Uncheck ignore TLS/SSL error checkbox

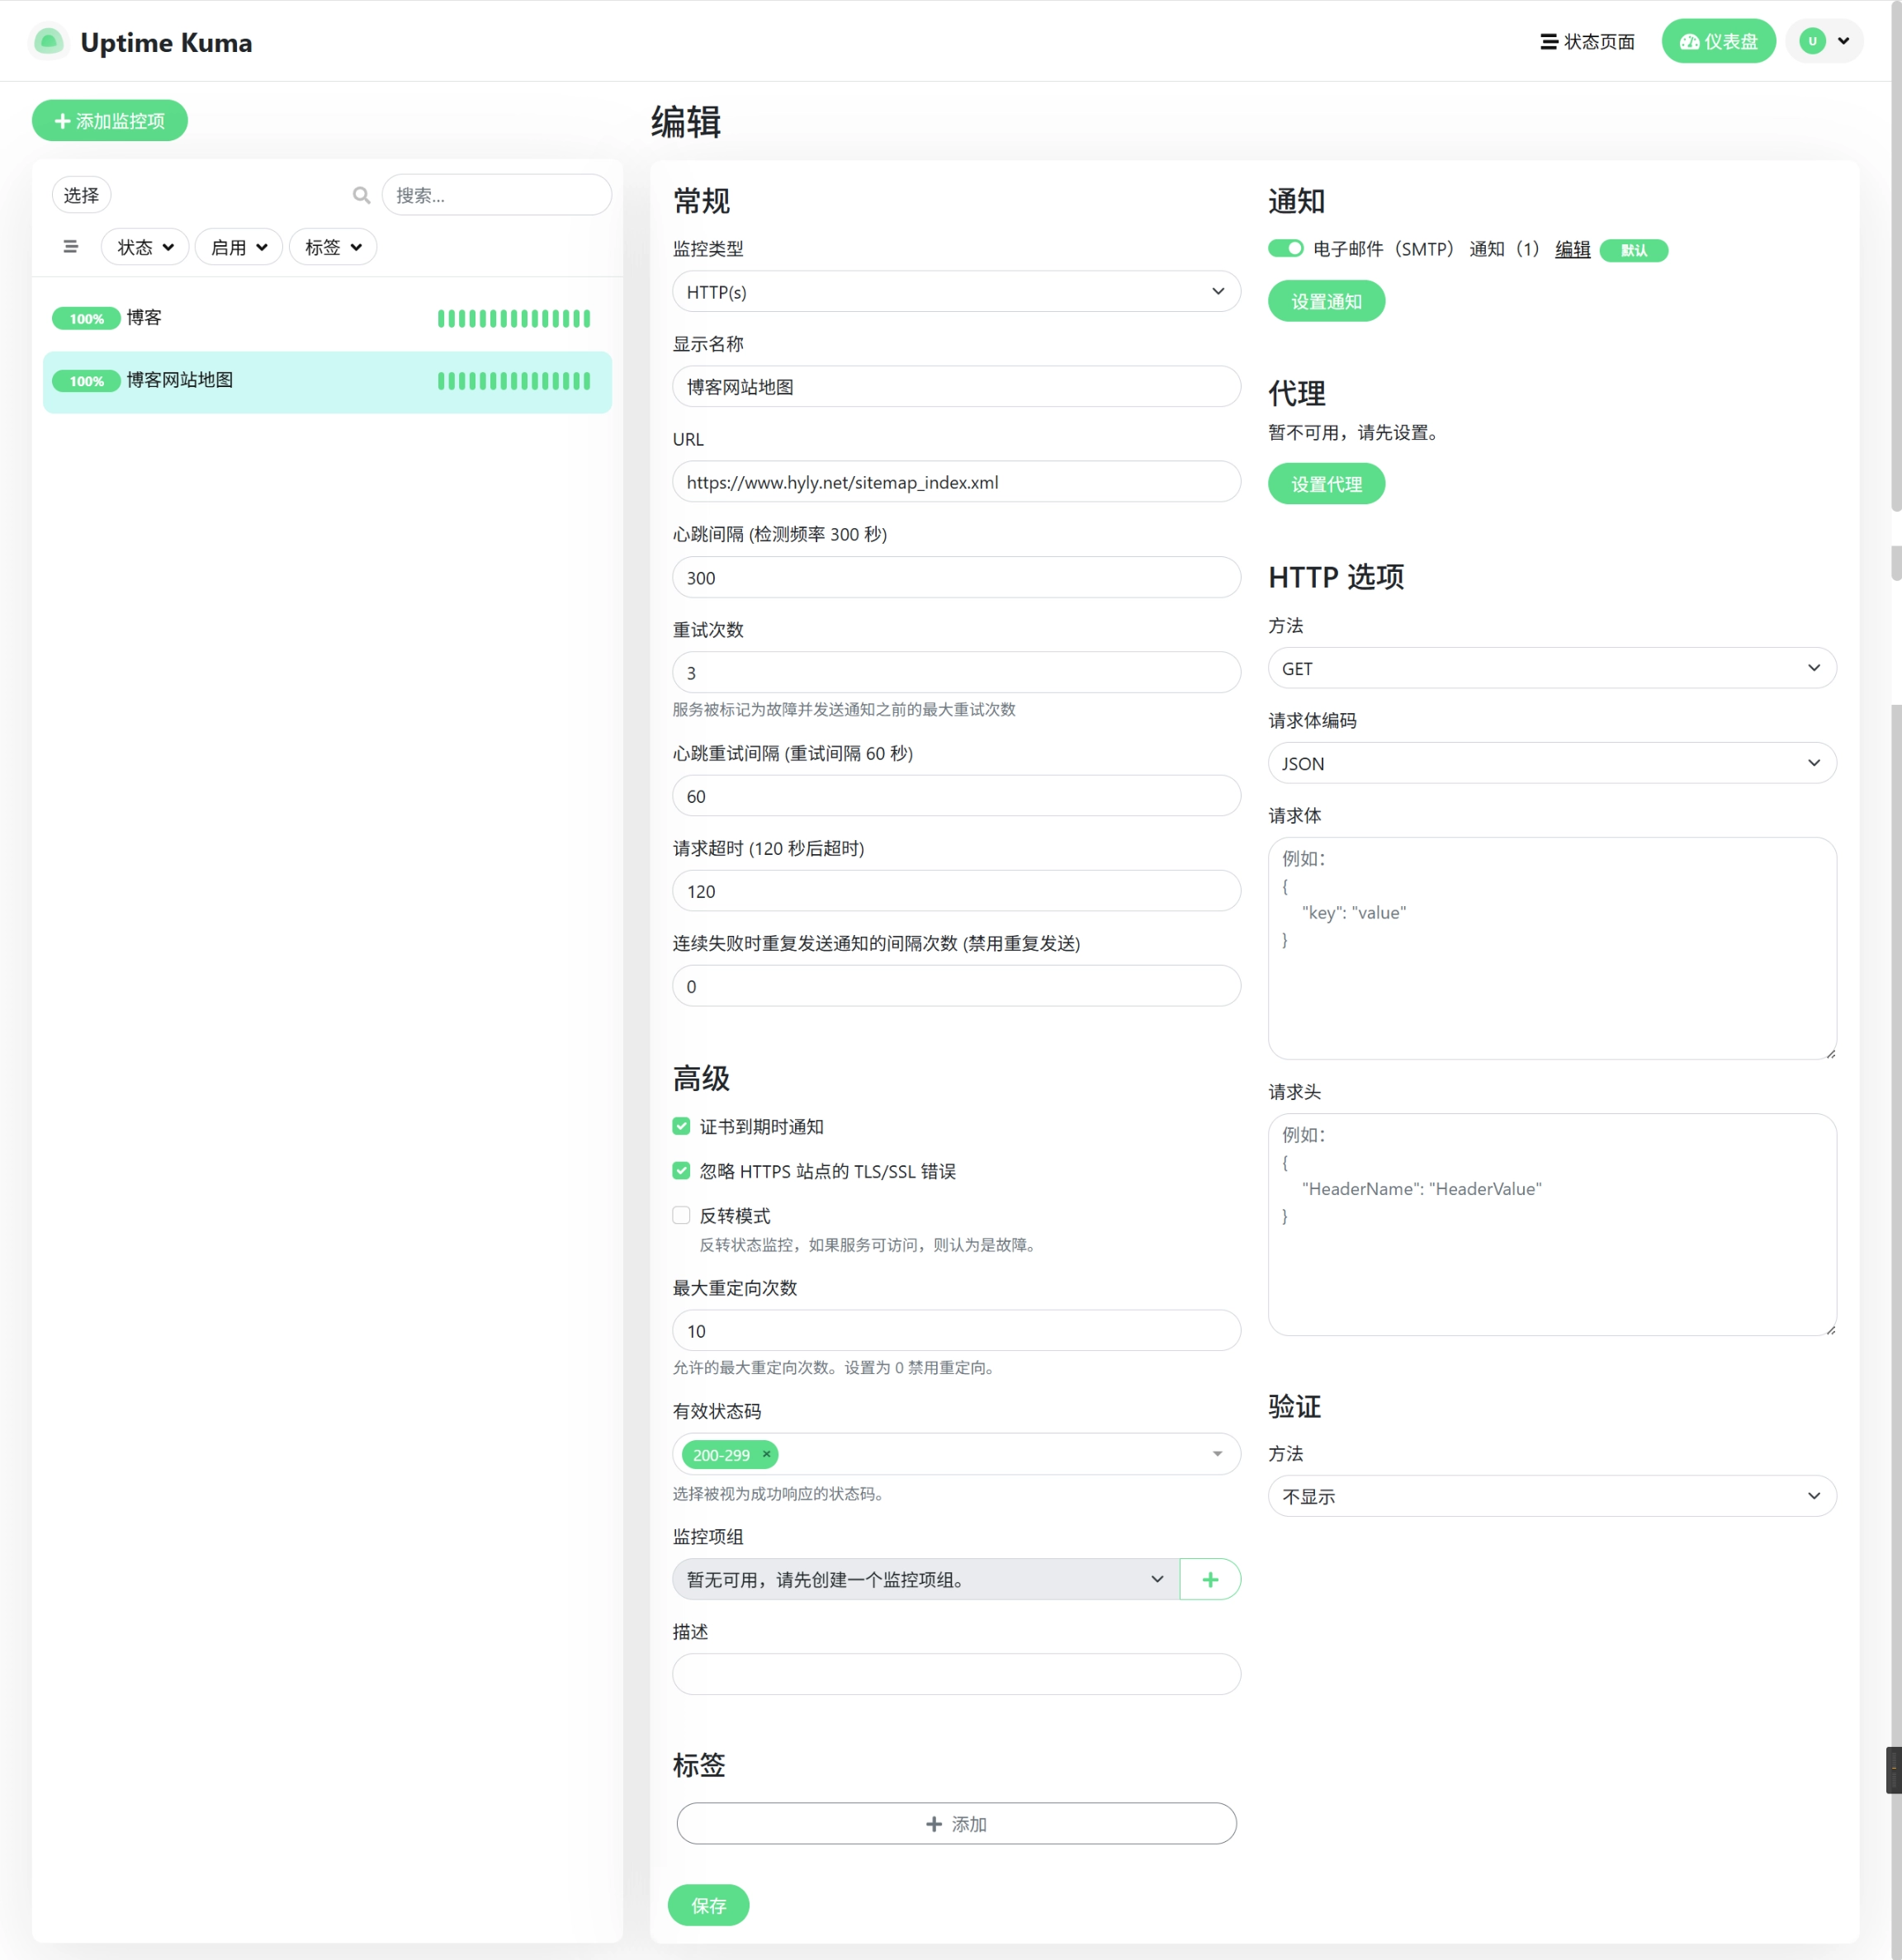(681, 1170)
